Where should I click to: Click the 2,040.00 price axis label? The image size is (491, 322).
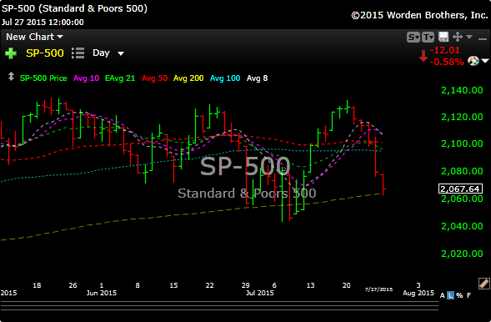point(462,226)
